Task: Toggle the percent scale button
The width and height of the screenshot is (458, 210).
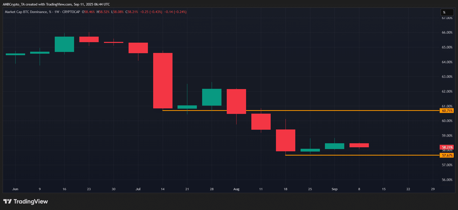Action: 447,12
